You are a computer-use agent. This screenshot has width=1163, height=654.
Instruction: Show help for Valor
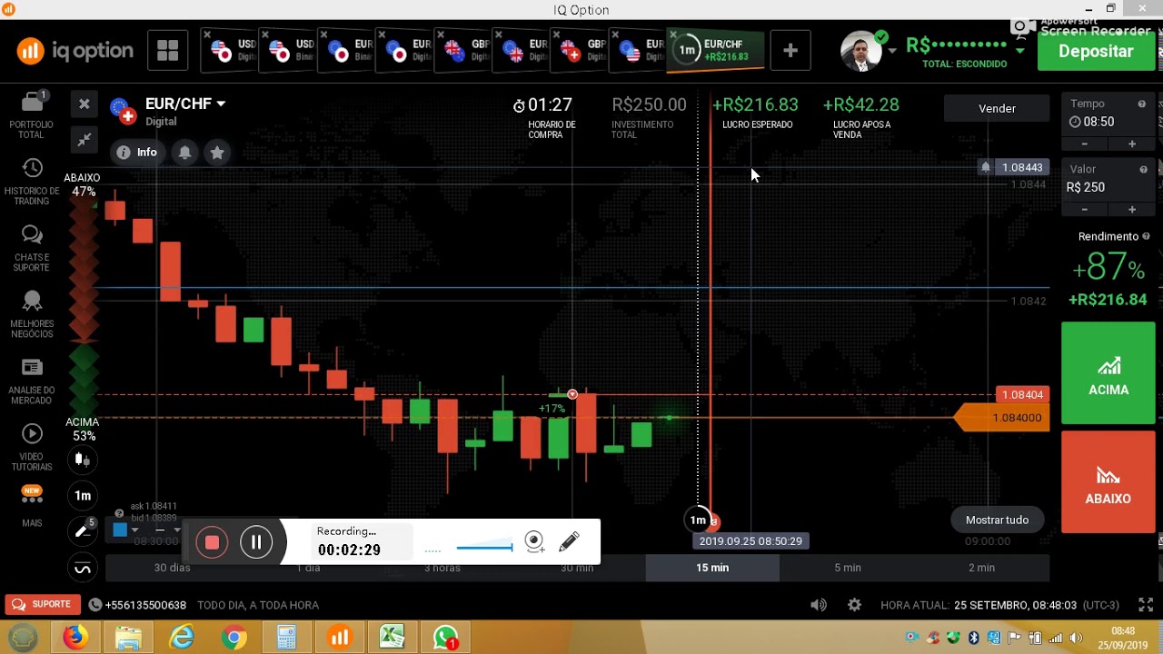tap(1142, 169)
